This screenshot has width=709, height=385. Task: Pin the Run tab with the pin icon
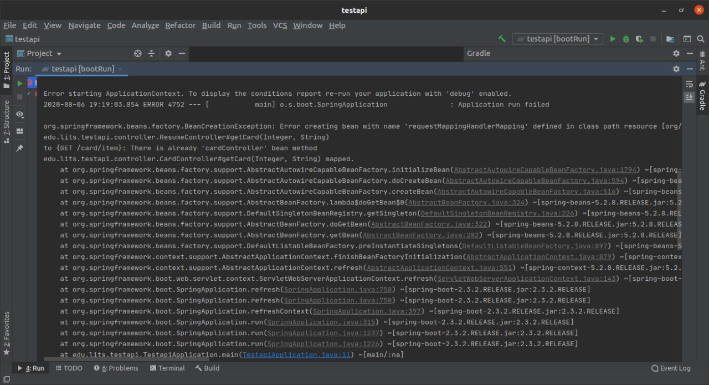pyautogui.click(x=20, y=148)
